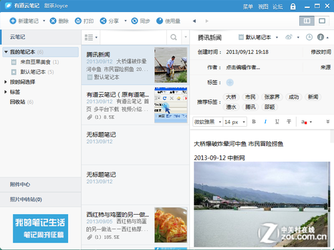Image resolution: width=334 pixels, height=250 pixels.
Task: Open 附件中心 attachment center
Action: click(41, 185)
